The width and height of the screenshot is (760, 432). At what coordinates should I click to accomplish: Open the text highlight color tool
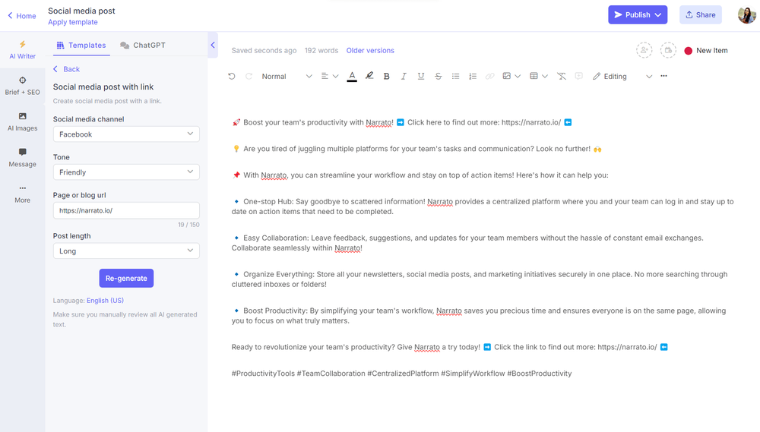point(369,76)
